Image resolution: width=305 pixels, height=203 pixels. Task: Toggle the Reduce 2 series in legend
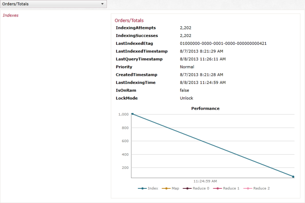point(256,188)
